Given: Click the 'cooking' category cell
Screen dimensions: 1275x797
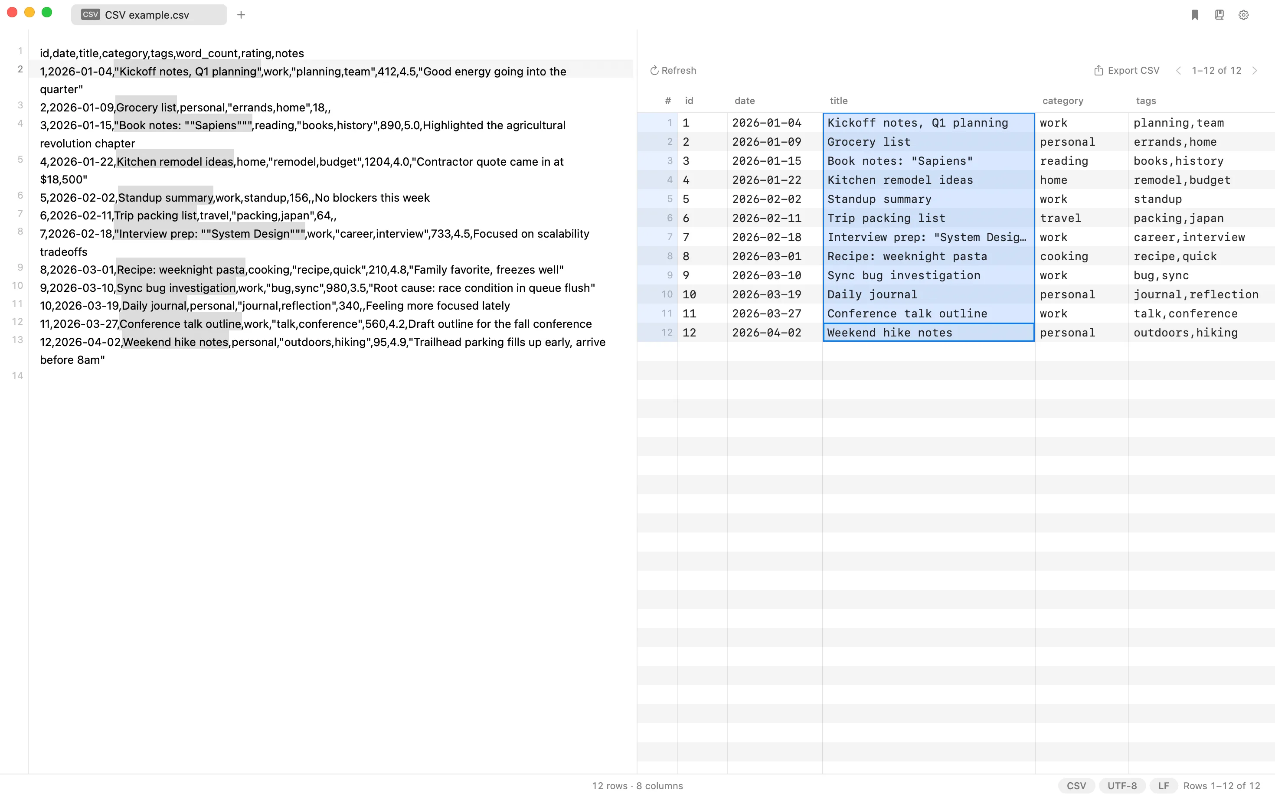Looking at the screenshot, I should 1081,256.
